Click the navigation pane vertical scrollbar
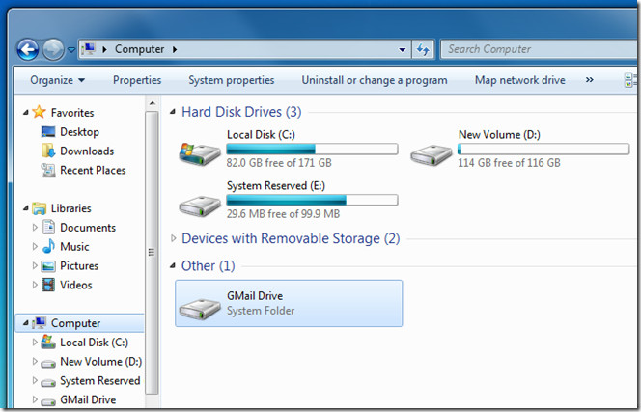Viewport: 641px width, 412px height. 152,253
